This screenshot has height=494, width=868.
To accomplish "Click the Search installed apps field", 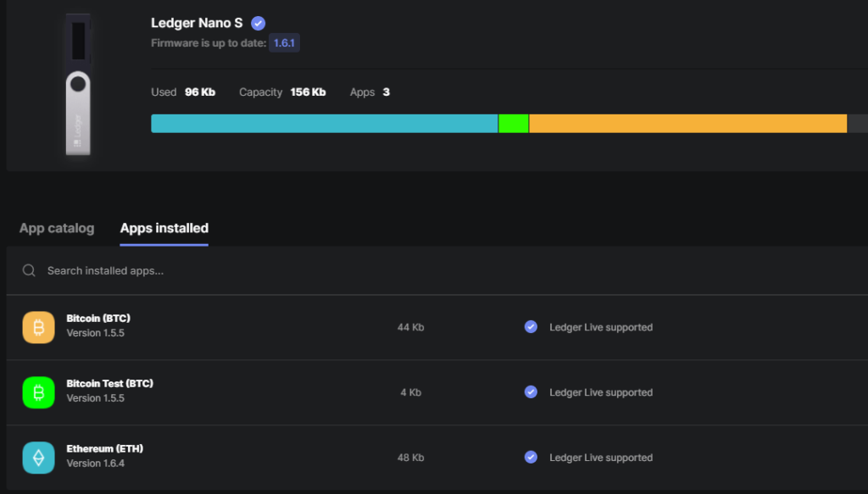I will (254, 271).
